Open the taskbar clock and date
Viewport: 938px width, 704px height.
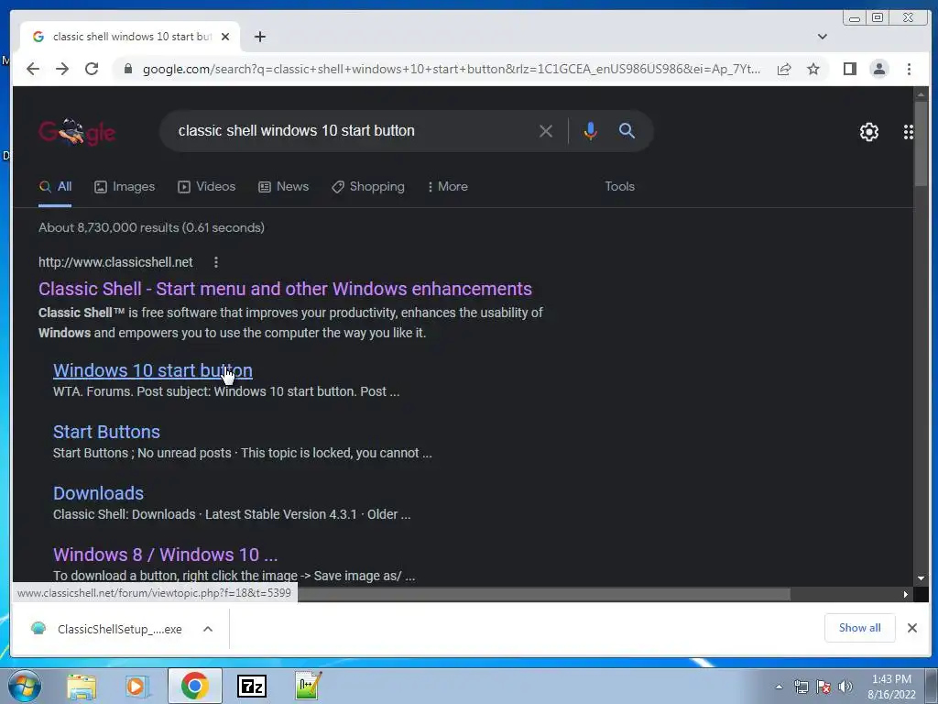(x=891, y=687)
